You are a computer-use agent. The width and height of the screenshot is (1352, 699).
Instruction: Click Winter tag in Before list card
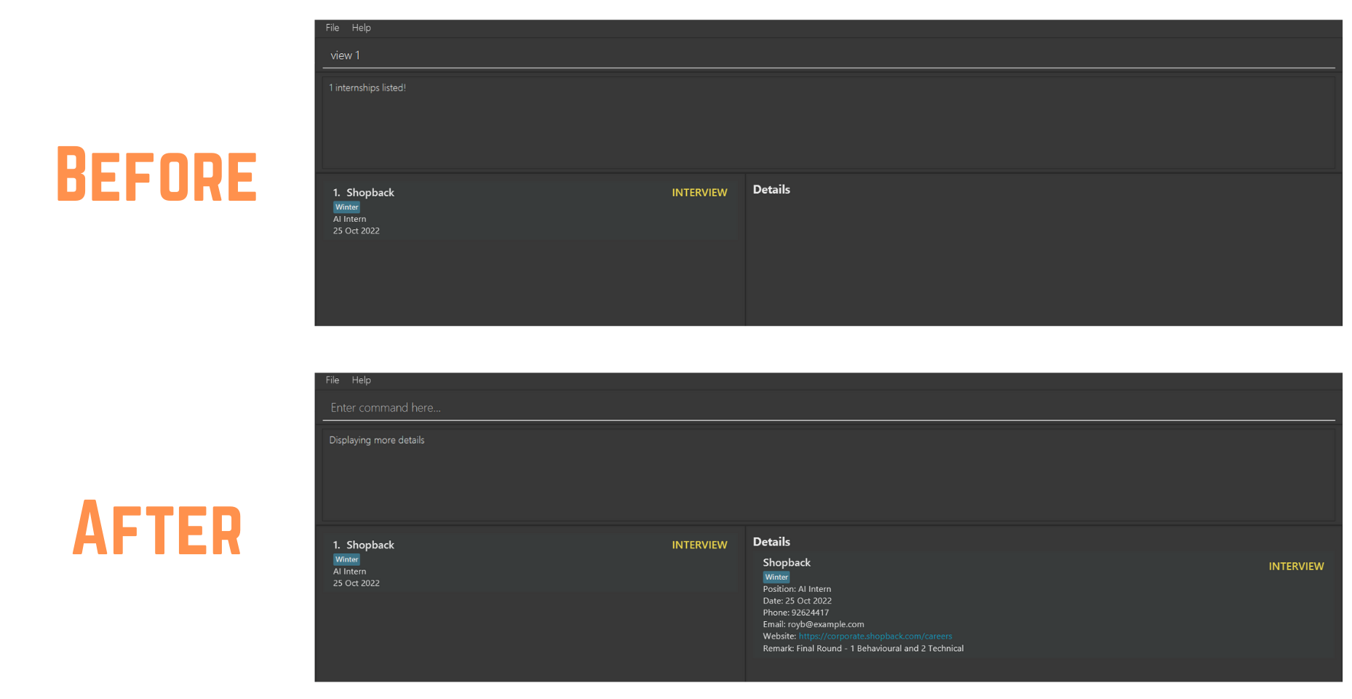346,207
